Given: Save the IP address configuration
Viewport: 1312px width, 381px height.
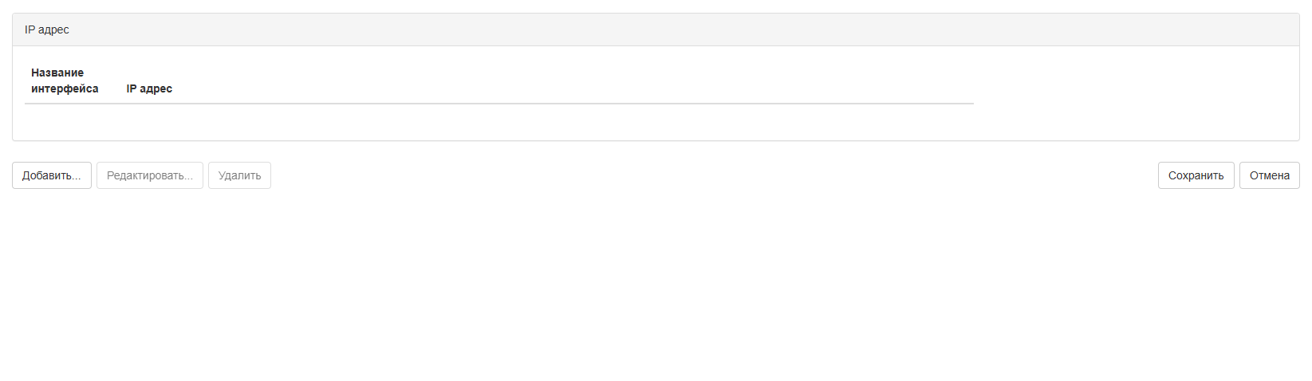Looking at the screenshot, I should click(1196, 175).
